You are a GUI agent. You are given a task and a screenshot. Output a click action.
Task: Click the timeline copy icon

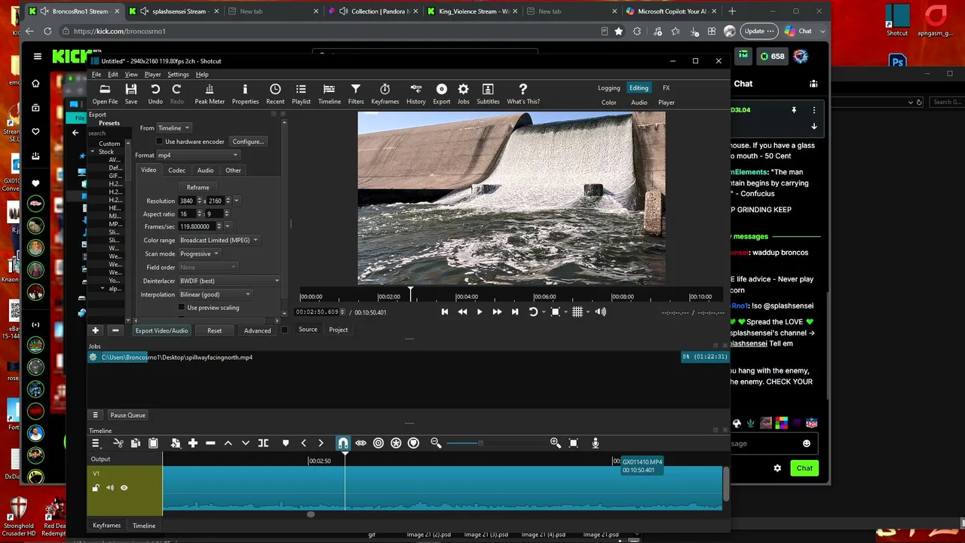(136, 443)
